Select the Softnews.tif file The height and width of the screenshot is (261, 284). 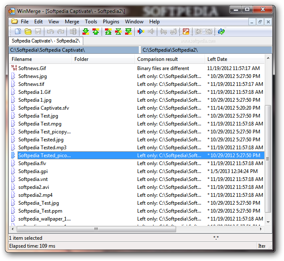click(31, 84)
